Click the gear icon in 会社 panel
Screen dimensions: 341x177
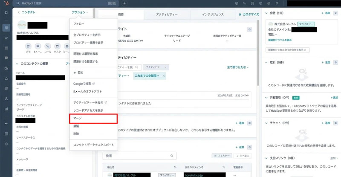[335, 13]
